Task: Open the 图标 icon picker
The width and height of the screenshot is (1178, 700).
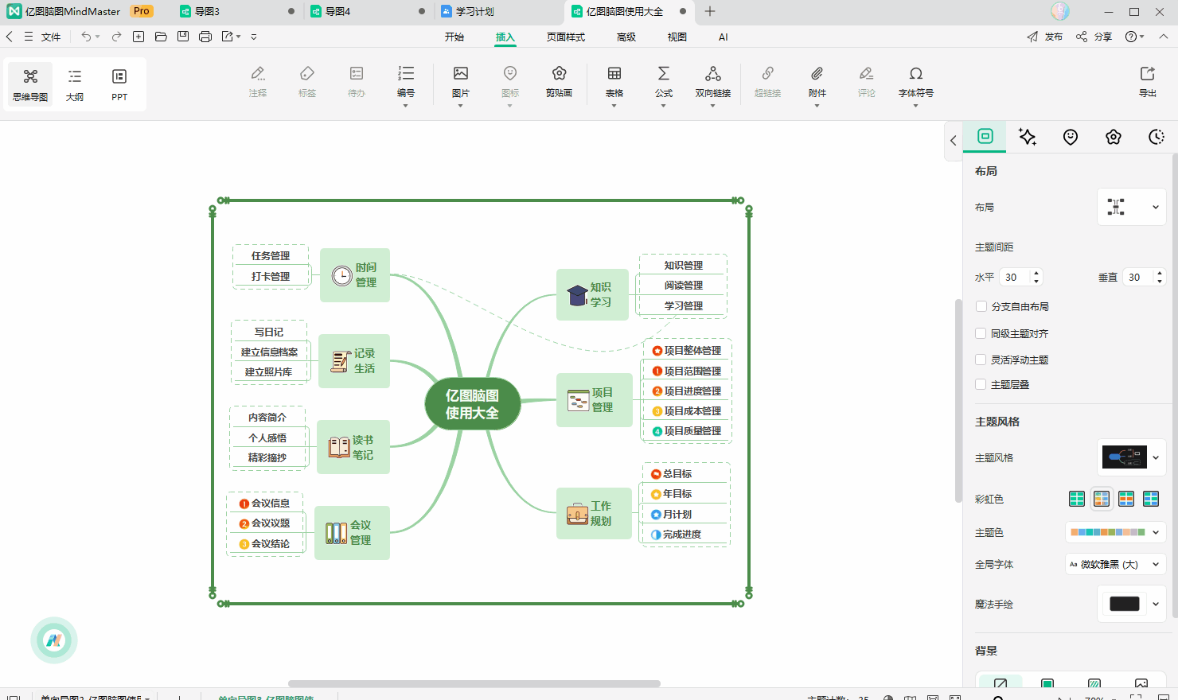Action: [510, 84]
